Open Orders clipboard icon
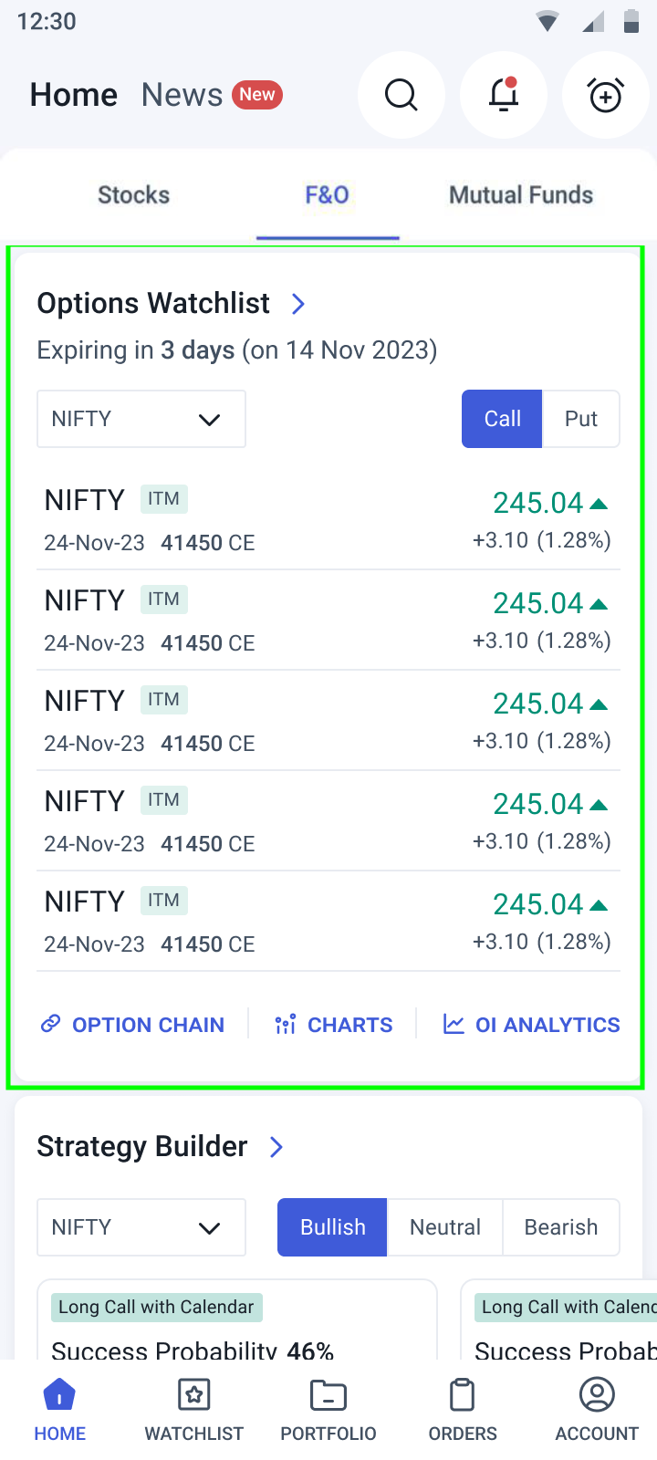 tap(463, 1395)
